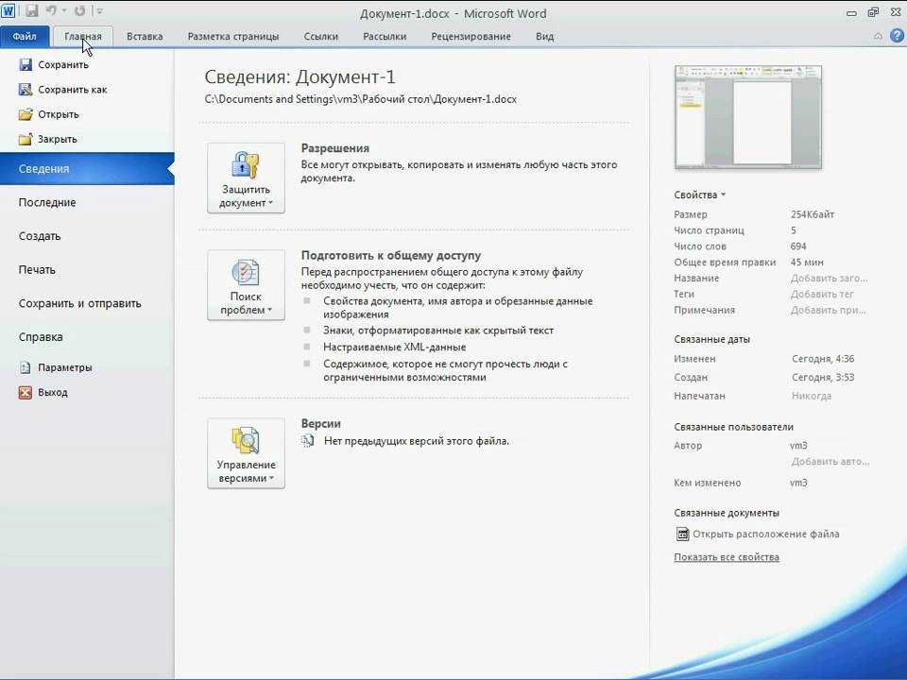Click the Undo icon in Quick Access Toolbar
Screen dimensions: 907x680
(52, 11)
